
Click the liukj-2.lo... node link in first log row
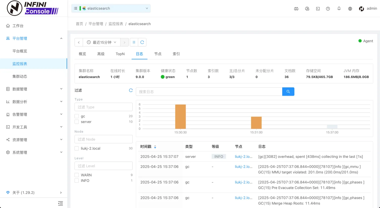coord(243,157)
